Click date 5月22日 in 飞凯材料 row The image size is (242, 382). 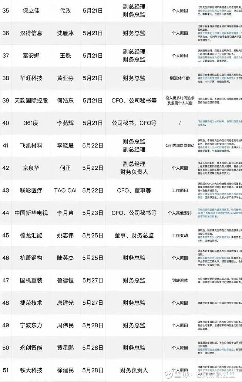click(93, 145)
